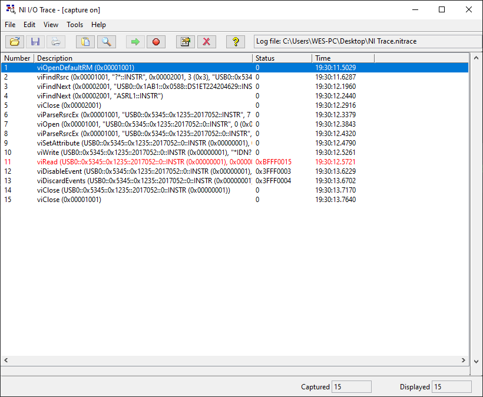Click the clipboard Copy icon
Screen dimensions: 483x397
tap(85, 42)
